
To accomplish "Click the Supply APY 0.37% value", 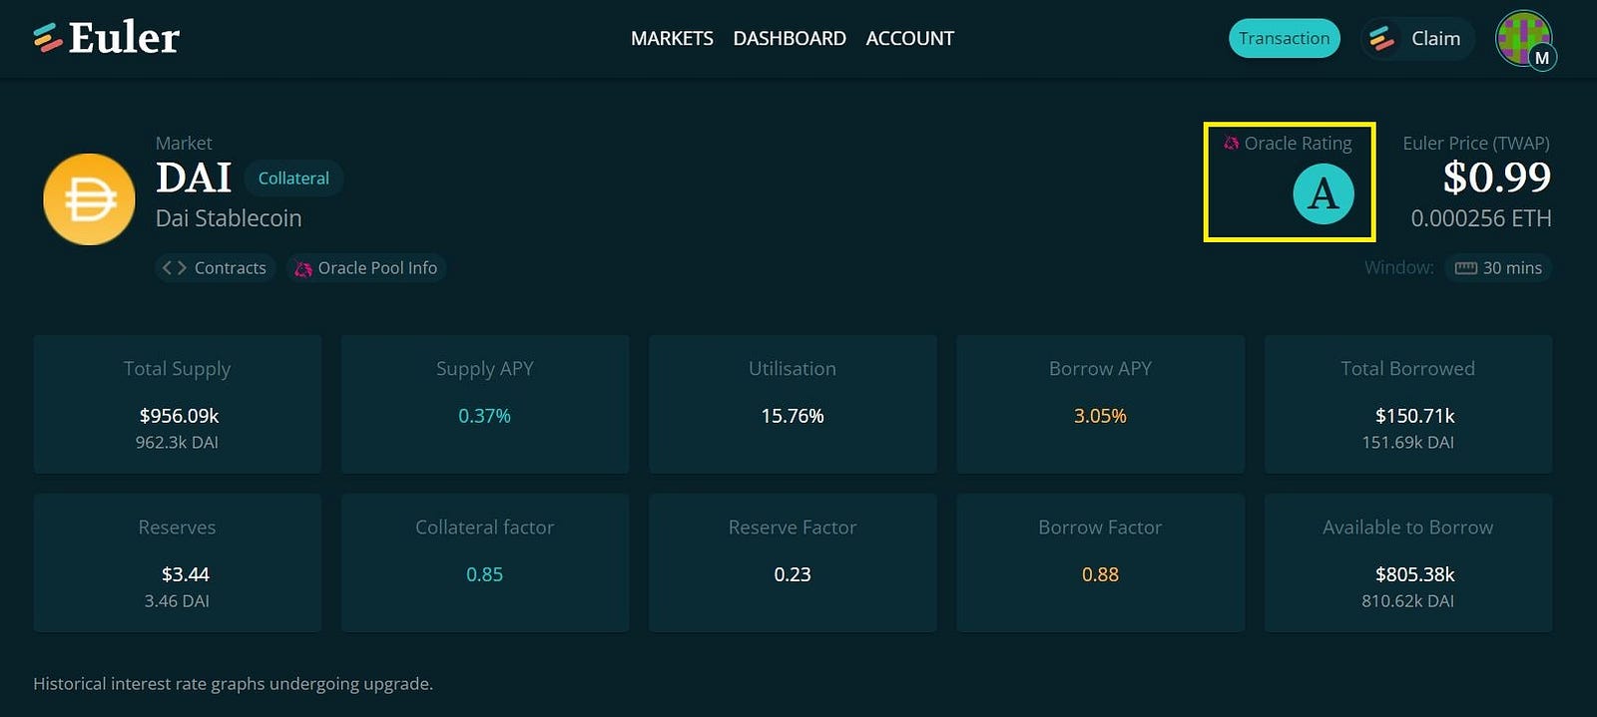I will 484,416.
